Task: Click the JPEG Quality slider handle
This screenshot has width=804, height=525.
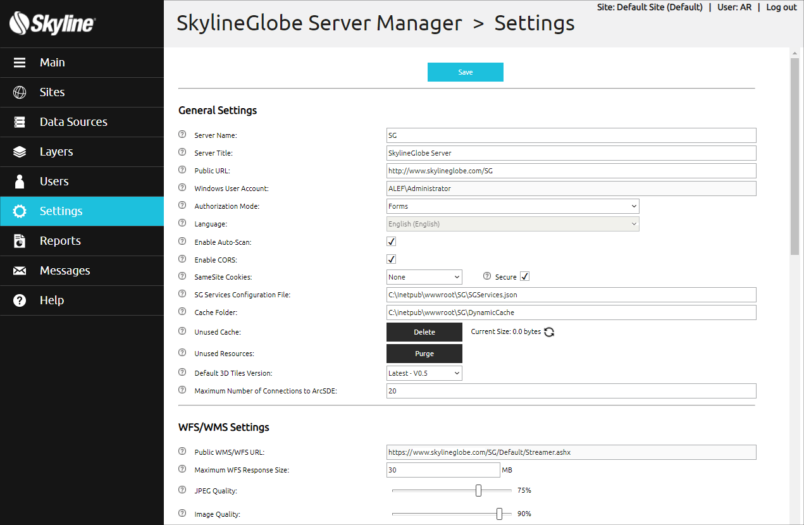Action: tap(479, 490)
